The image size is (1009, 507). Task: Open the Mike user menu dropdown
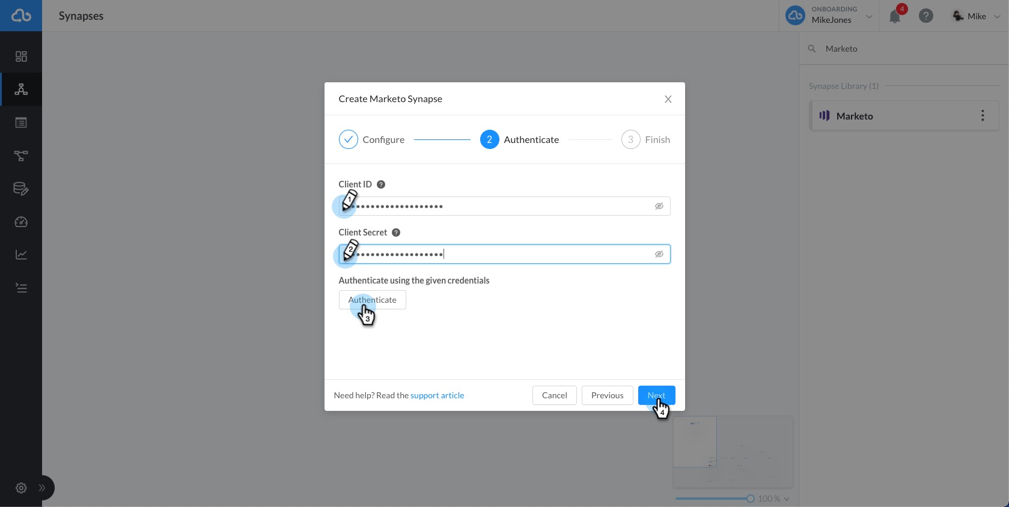tap(976, 16)
